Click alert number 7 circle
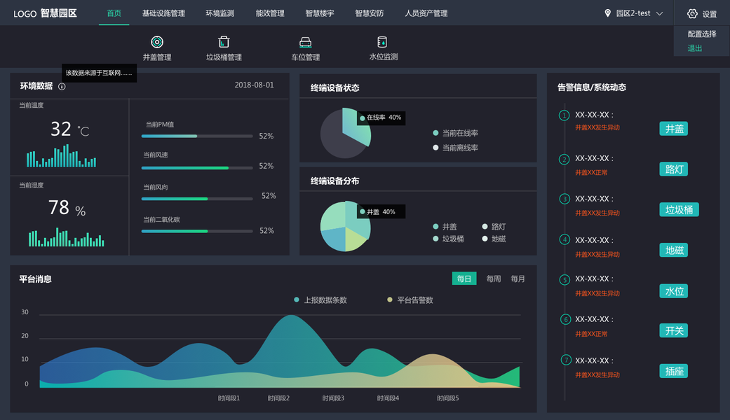The image size is (730, 420). click(566, 360)
